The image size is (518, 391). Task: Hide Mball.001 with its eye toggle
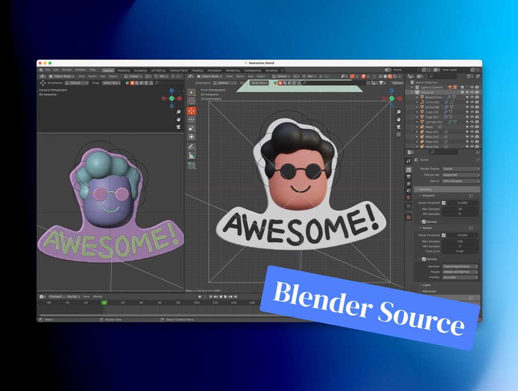point(472,132)
